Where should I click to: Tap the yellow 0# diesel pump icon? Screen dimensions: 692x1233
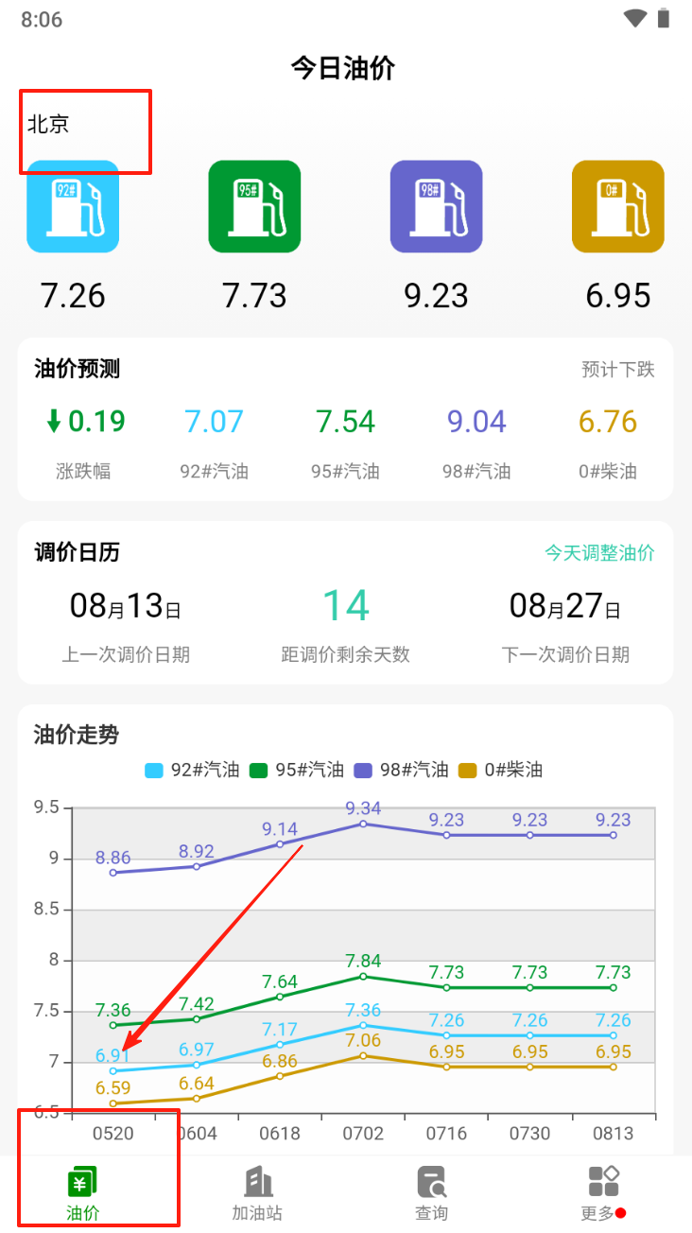point(617,207)
